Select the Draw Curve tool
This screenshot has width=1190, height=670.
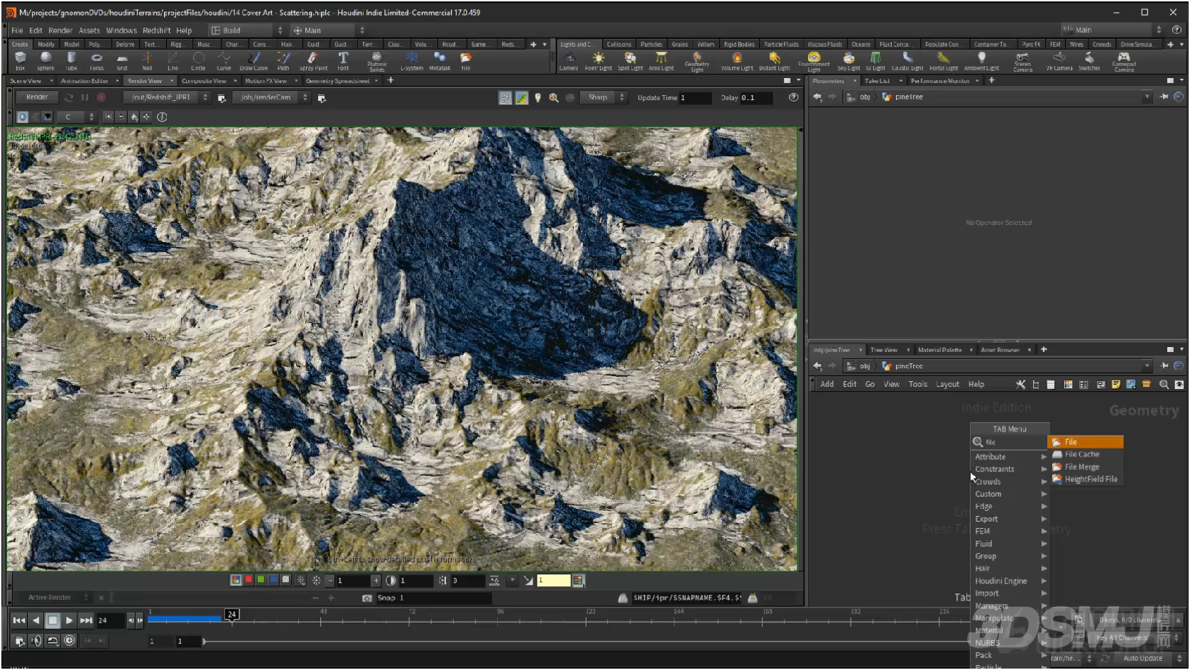pos(253,61)
